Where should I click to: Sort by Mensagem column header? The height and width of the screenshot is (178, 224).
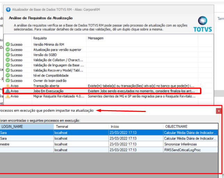[96, 38]
